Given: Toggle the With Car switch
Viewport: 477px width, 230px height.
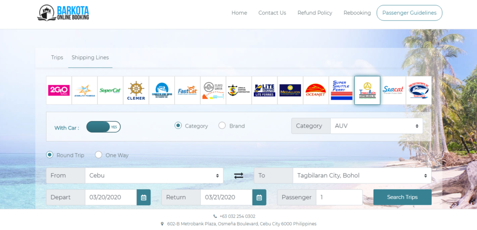Looking at the screenshot, I should click(x=103, y=127).
